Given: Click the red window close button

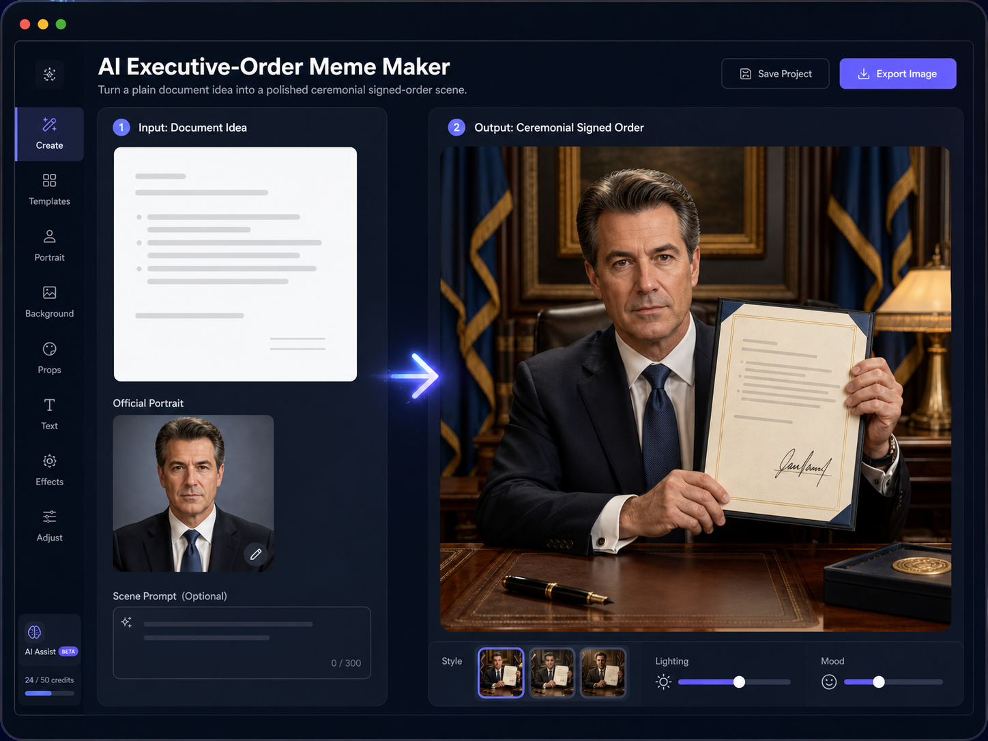Looking at the screenshot, I should coord(25,25).
